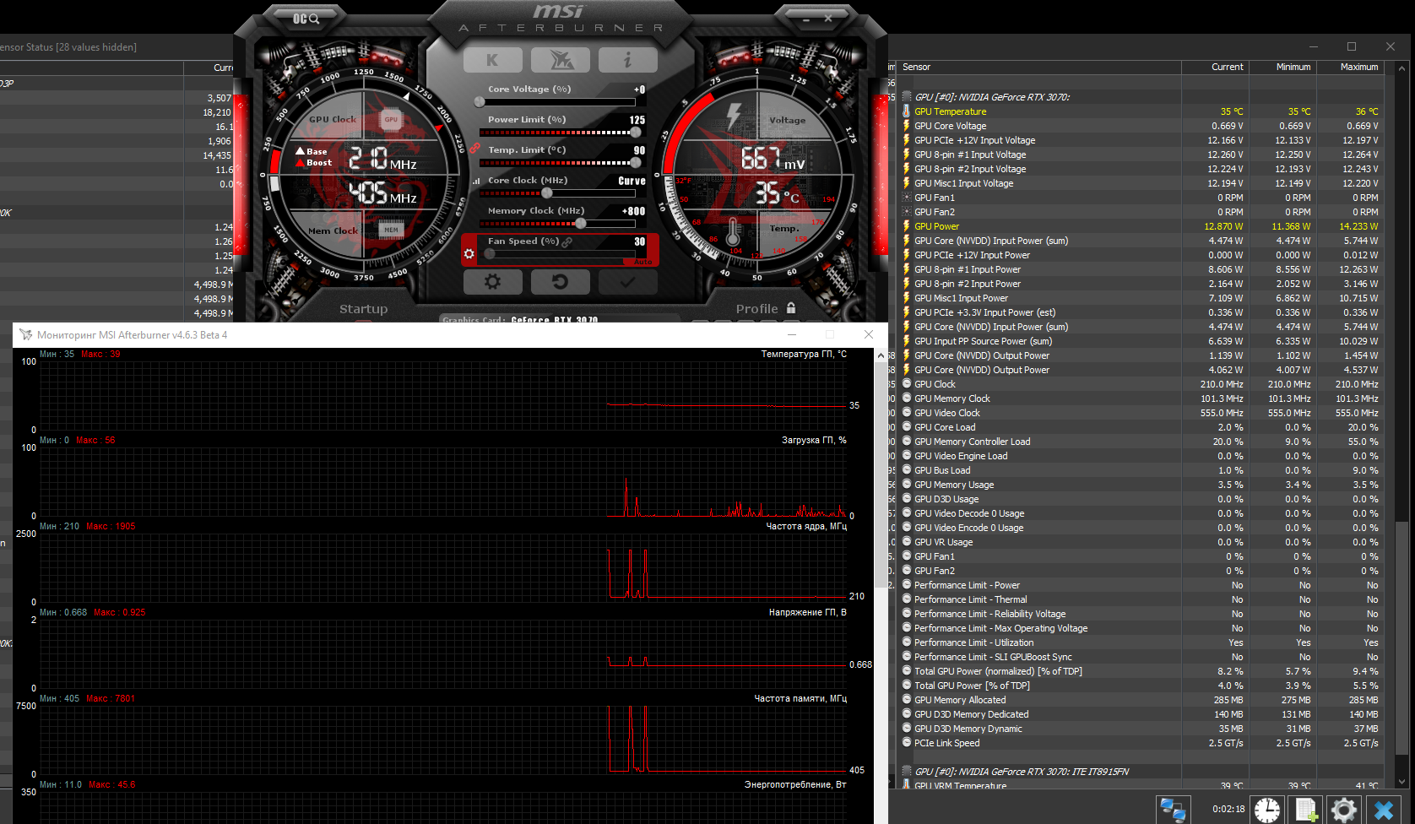
Task: Open Afterburner settings gear below Fan Speed
Action: [x=492, y=282]
